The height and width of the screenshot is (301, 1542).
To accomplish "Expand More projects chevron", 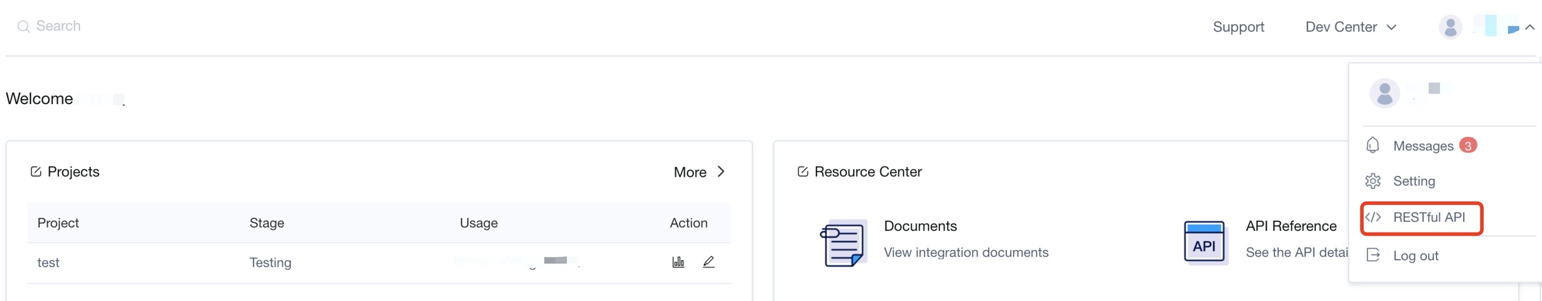I will point(721,172).
